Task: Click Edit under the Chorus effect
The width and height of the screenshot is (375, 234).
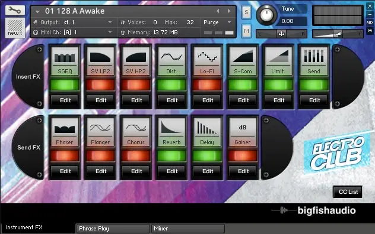Action: point(136,171)
